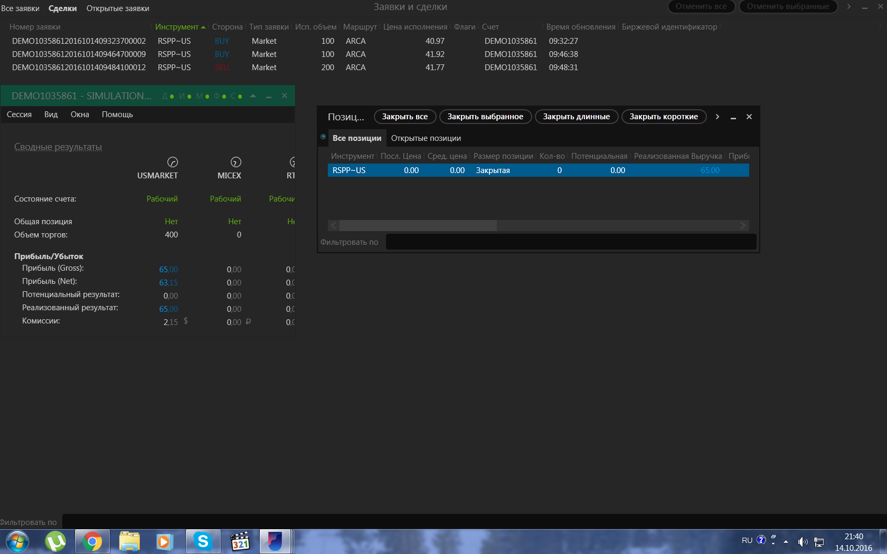Open the Вид menu
The image size is (887, 554).
pos(51,114)
